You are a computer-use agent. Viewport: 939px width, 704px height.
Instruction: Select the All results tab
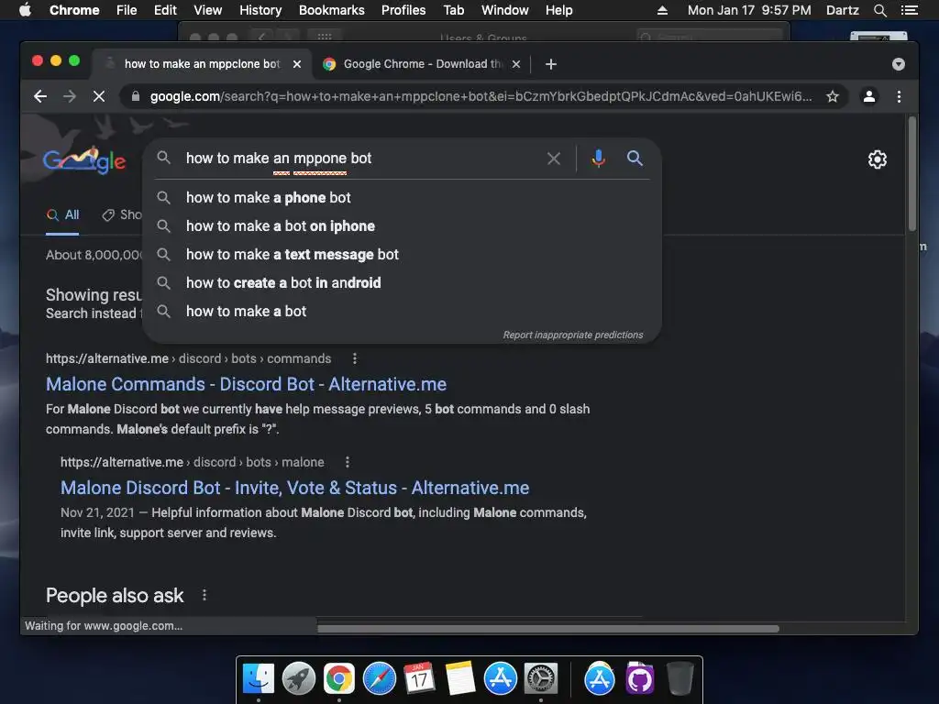(63, 214)
